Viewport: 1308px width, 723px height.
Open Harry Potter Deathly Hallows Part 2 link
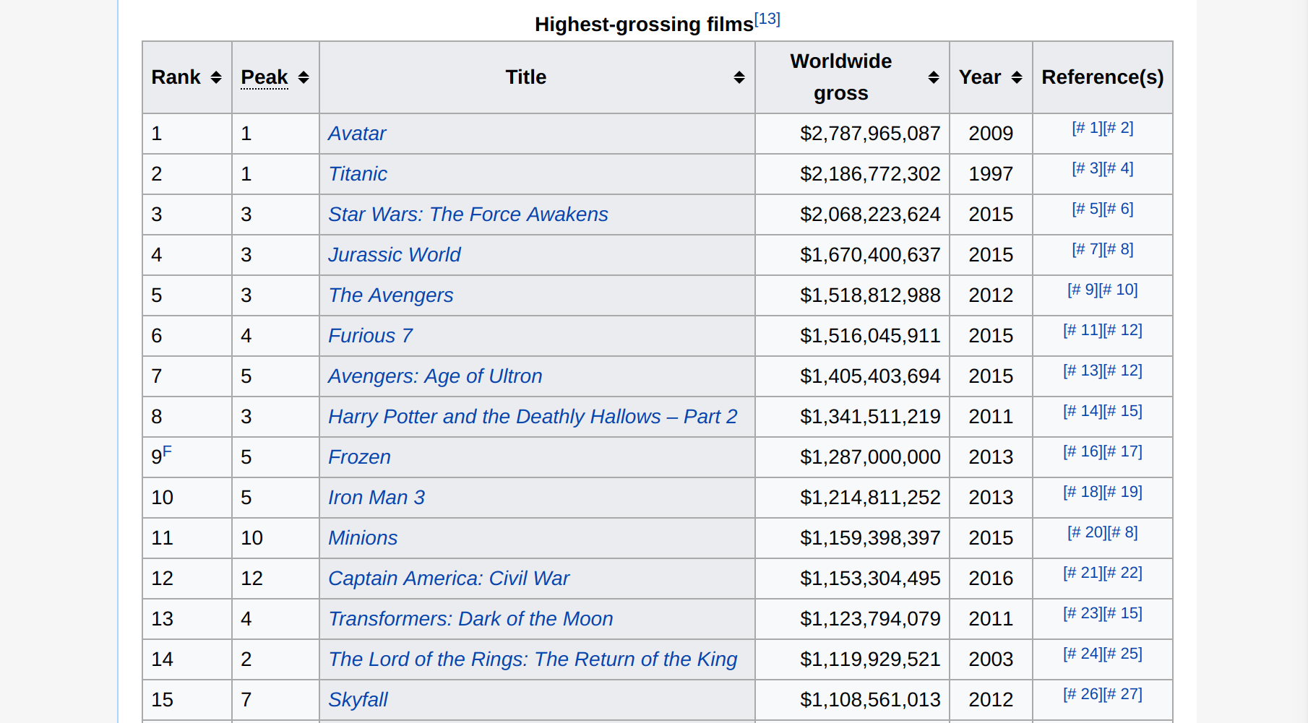tap(533, 417)
